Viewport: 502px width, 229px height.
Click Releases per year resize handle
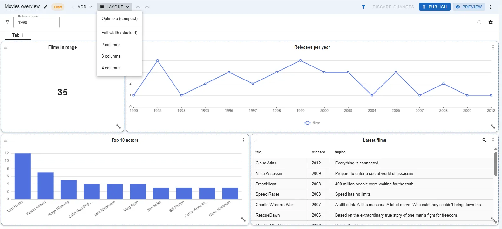tap(493, 127)
